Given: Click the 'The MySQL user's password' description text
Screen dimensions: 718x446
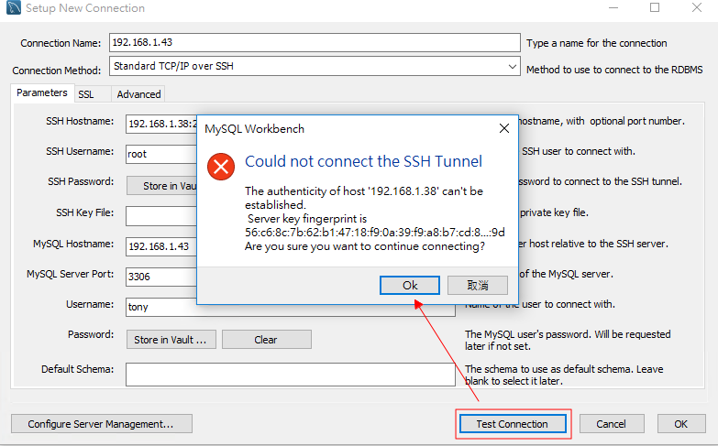Looking at the screenshot, I should pos(568,341).
